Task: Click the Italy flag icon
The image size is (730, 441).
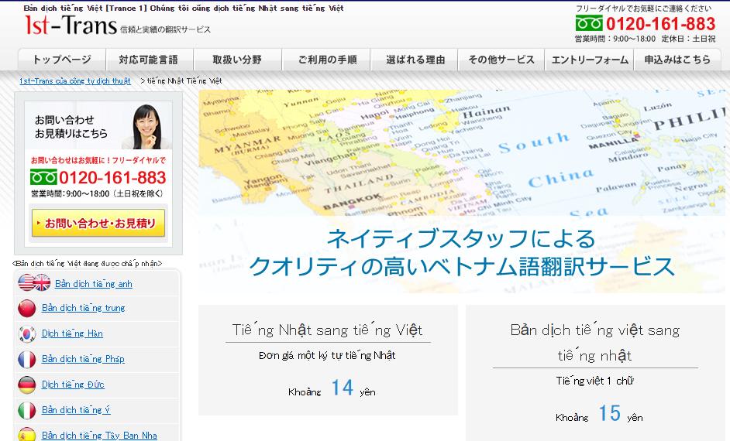Action: tap(27, 410)
